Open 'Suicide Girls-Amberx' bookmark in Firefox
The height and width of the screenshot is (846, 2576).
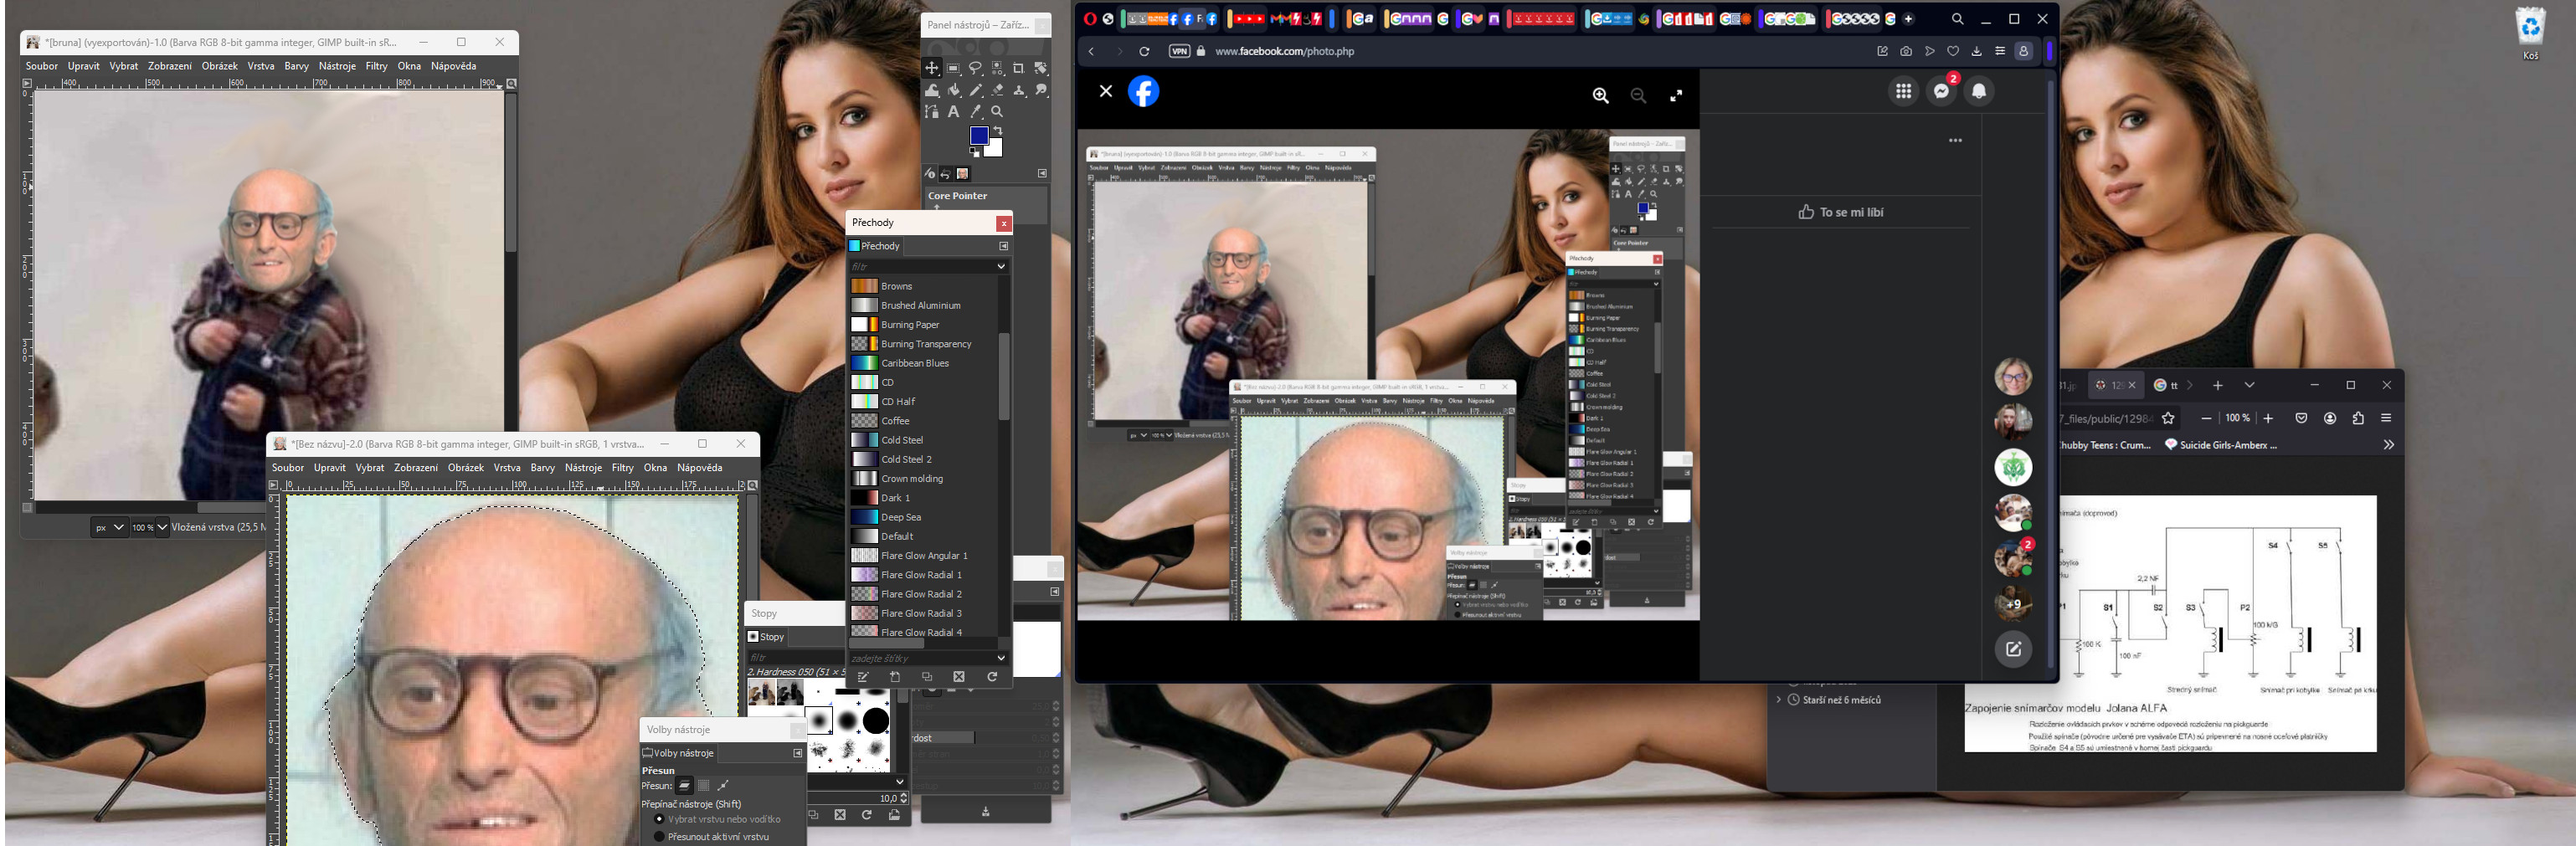pyautogui.click(x=2221, y=445)
